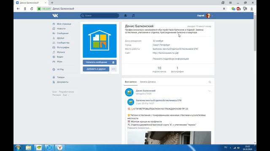270x151 pixels.
Task: Click the gift icon next to message button
Action: click(x=113, y=62)
